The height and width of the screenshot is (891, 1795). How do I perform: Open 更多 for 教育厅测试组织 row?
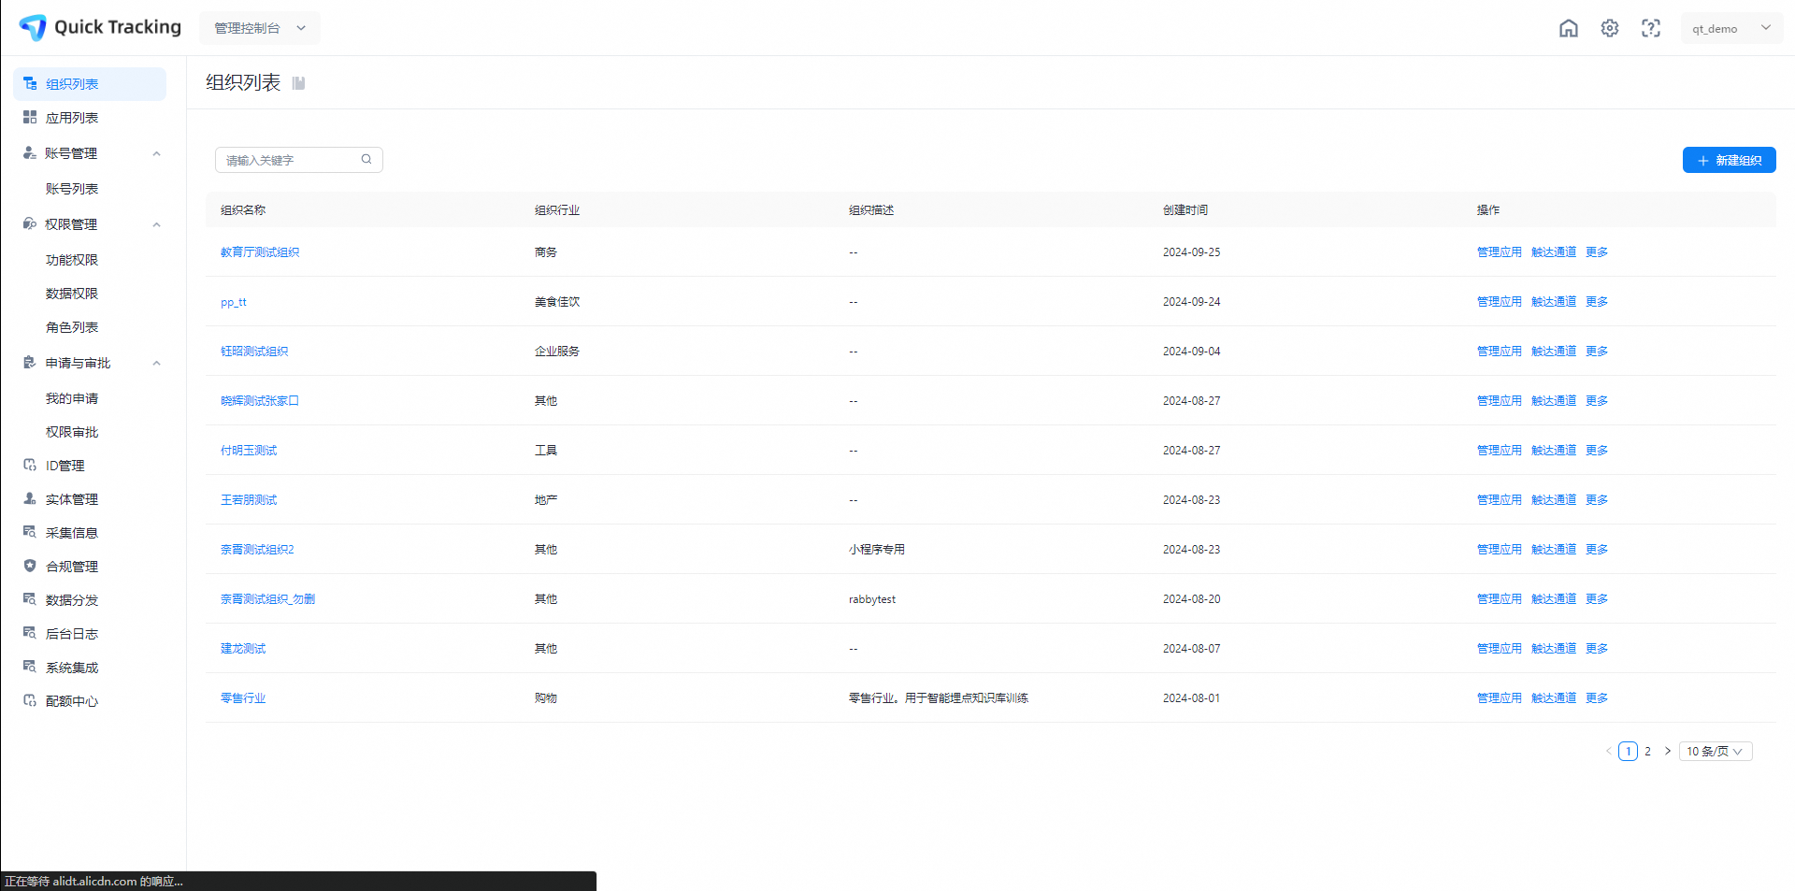(x=1597, y=252)
